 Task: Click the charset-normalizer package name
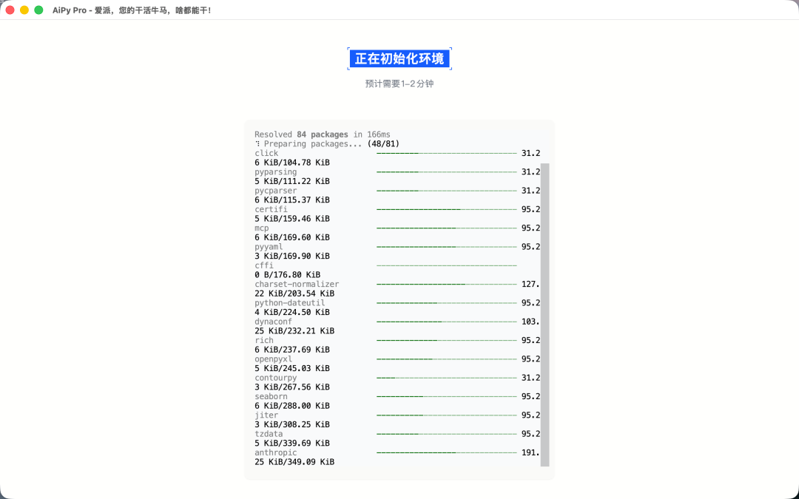(297, 284)
